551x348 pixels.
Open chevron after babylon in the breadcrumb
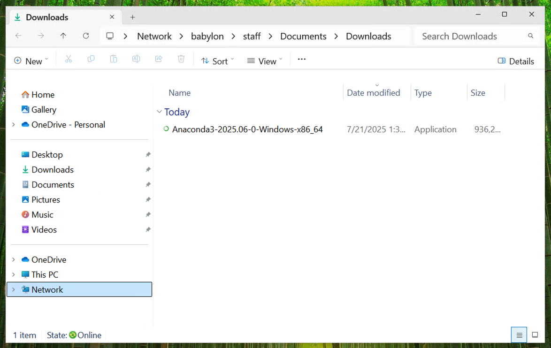[233, 36]
